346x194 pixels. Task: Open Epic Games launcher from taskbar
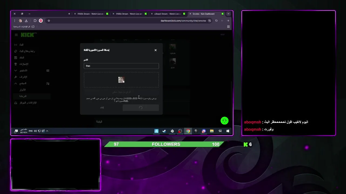(x=196, y=131)
